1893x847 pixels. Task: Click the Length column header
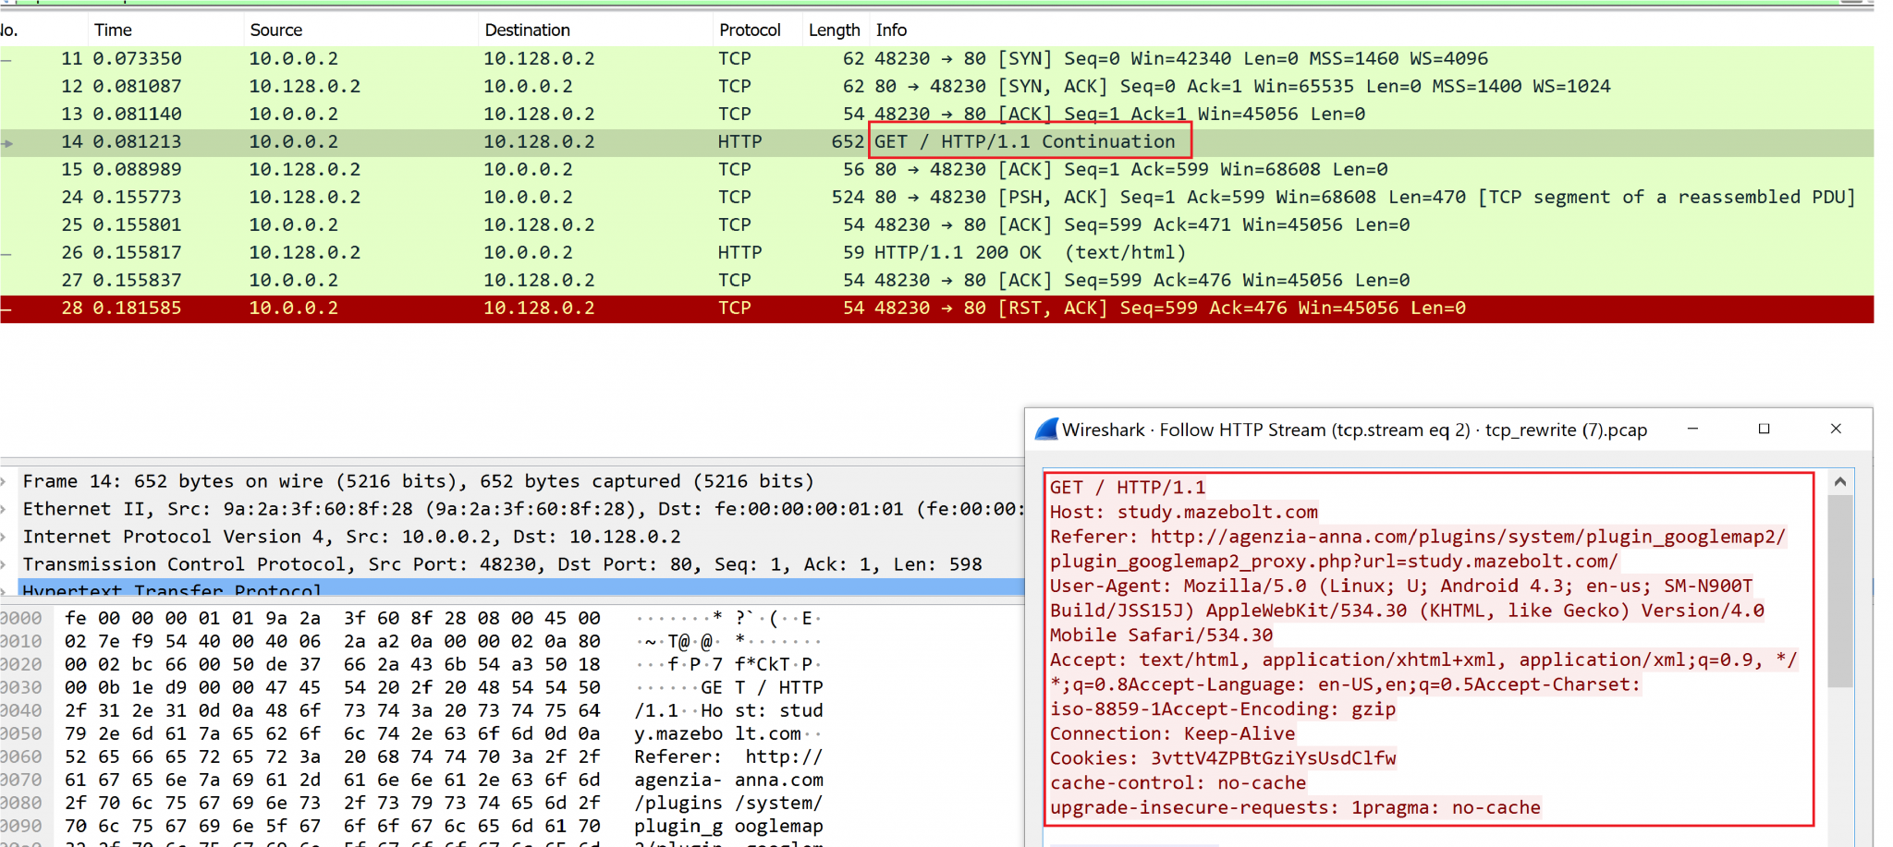tap(833, 30)
